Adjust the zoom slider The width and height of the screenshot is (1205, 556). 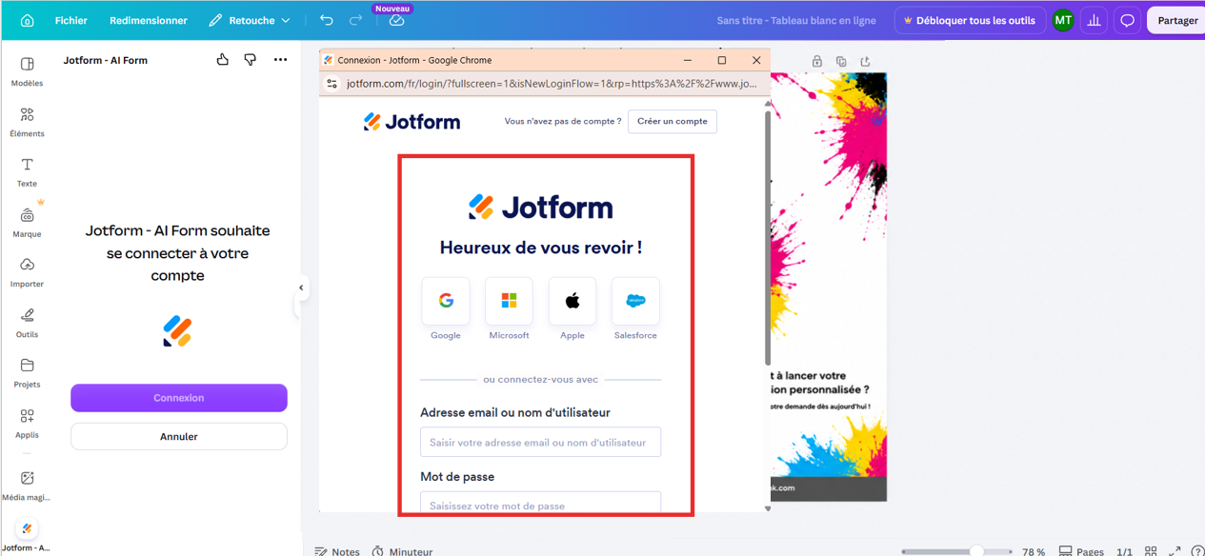[x=976, y=551]
